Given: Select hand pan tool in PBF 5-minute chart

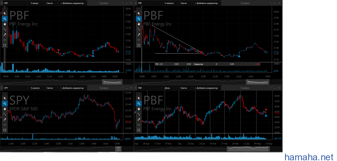Looking at the screenshot, I should click(x=5, y=24).
